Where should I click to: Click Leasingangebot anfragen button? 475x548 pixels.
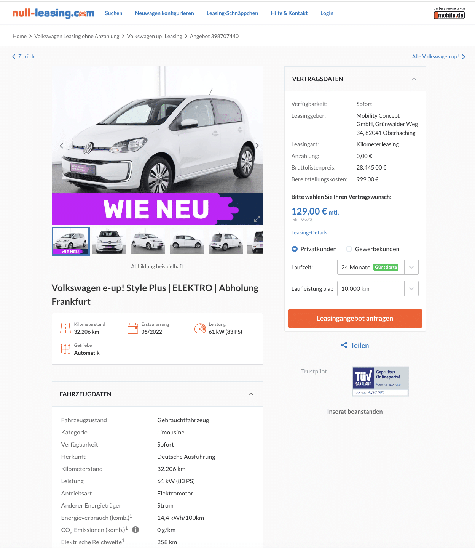(x=355, y=319)
